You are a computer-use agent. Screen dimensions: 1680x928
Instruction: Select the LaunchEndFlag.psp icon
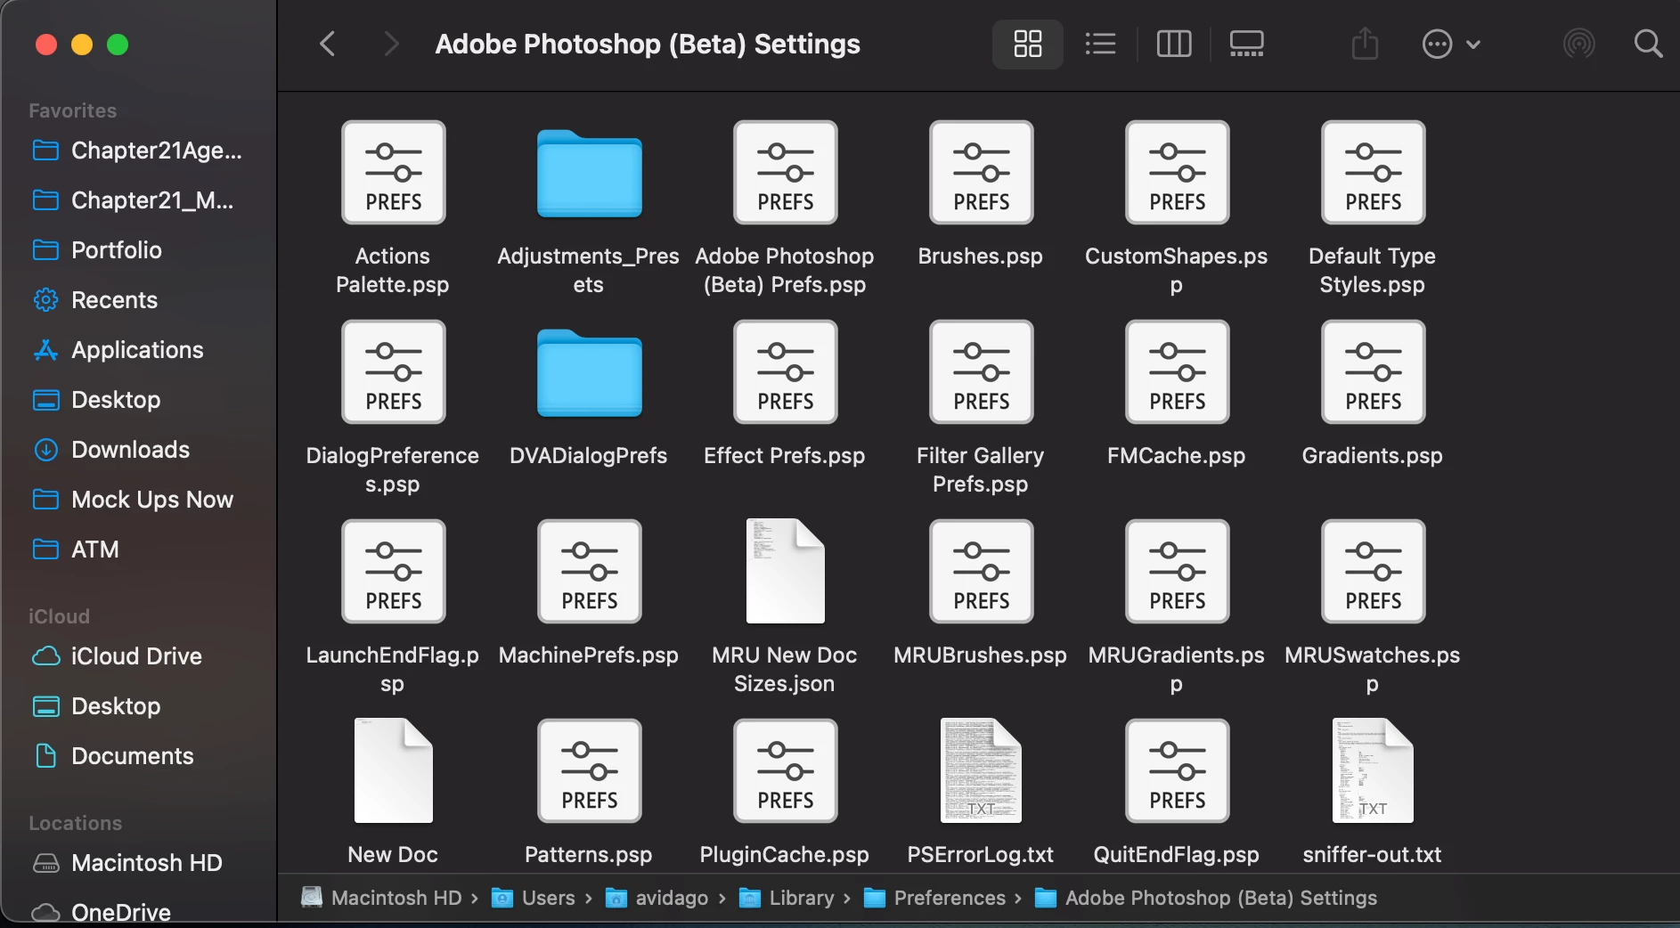point(393,571)
